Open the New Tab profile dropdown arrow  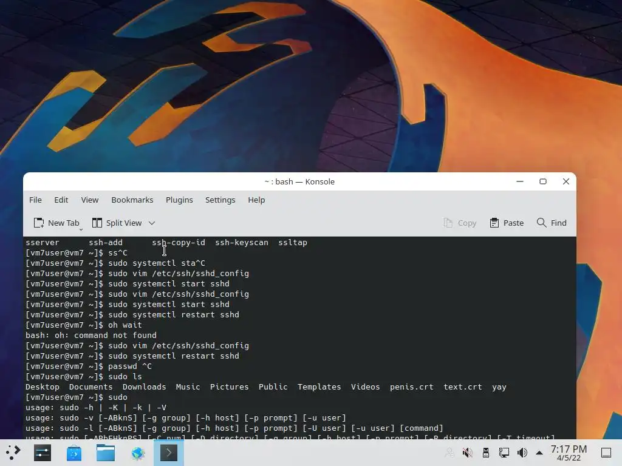tap(81, 229)
